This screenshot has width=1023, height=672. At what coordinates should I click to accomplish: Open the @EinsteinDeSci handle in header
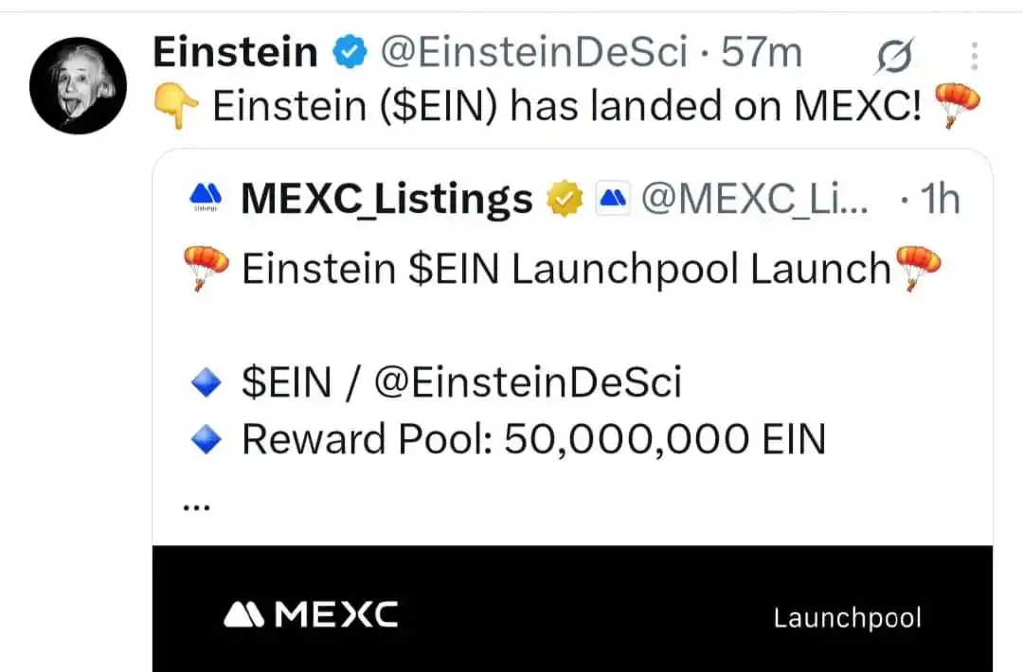(x=533, y=52)
